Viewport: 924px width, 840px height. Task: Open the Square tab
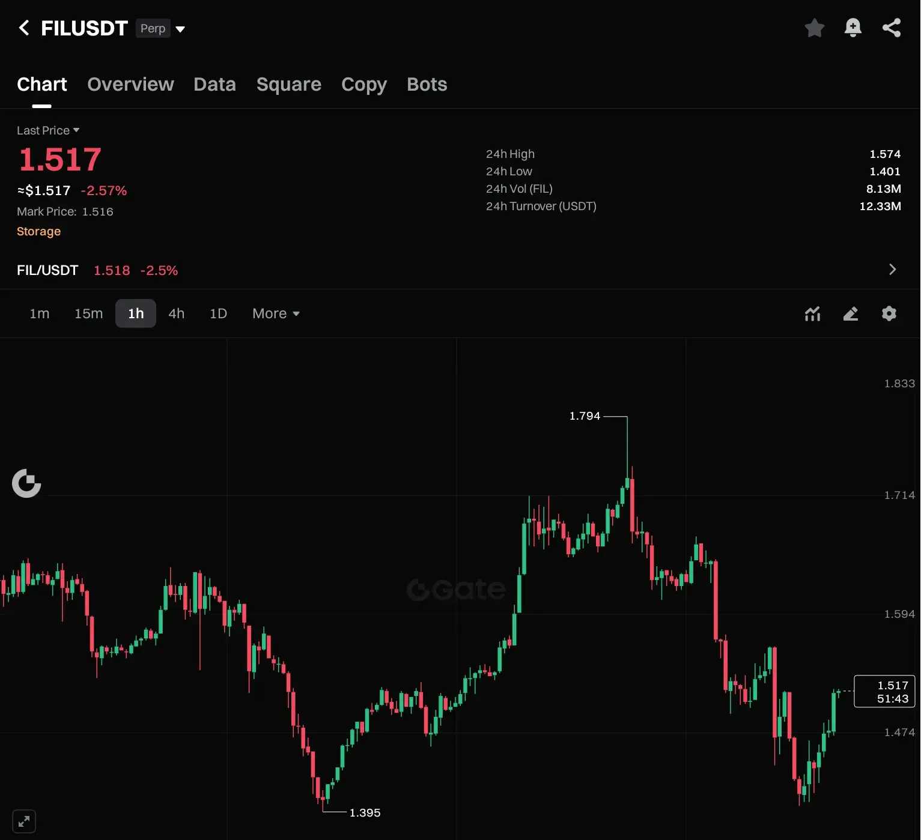tap(289, 85)
